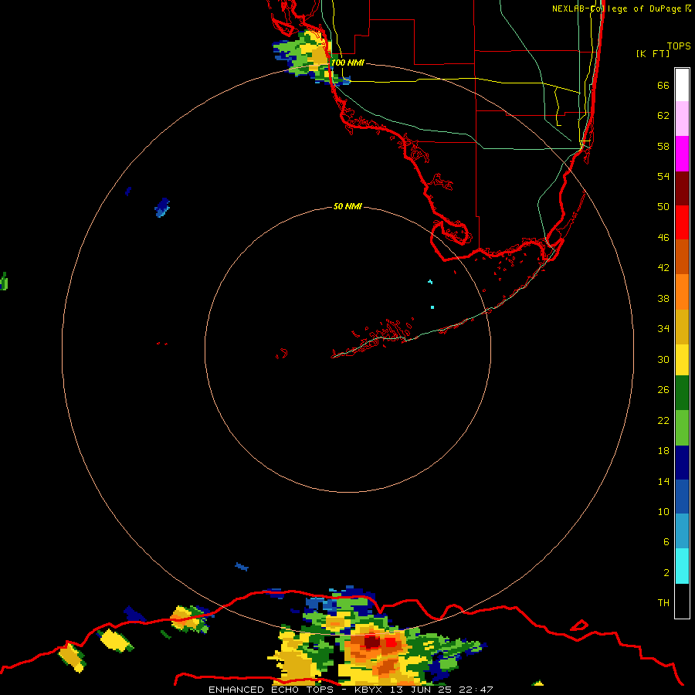Click the legend value "14"
The width and height of the screenshot is (695, 695).
point(663,481)
